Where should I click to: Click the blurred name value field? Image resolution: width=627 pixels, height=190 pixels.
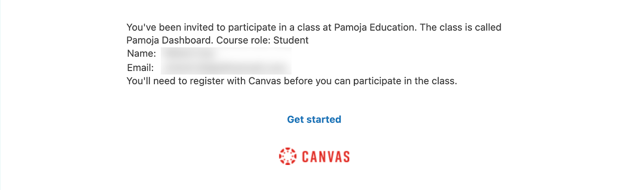tap(188, 53)
